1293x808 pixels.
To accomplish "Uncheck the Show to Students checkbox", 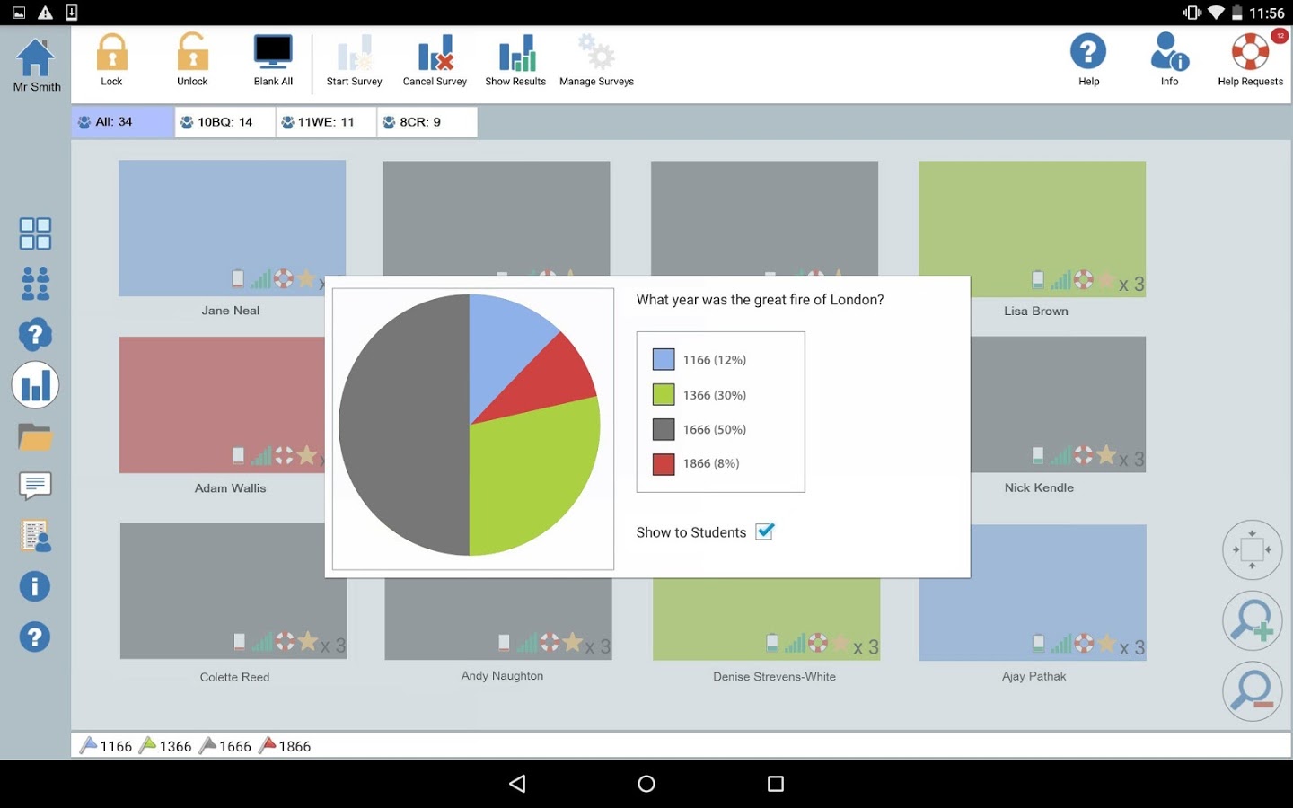I will (x=765, y=531).
